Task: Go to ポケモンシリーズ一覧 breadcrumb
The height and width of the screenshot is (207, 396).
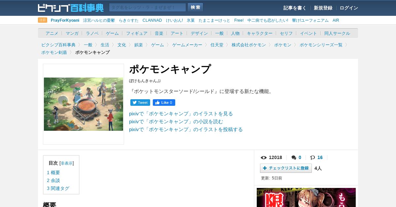Action: (x=321, y=45)
